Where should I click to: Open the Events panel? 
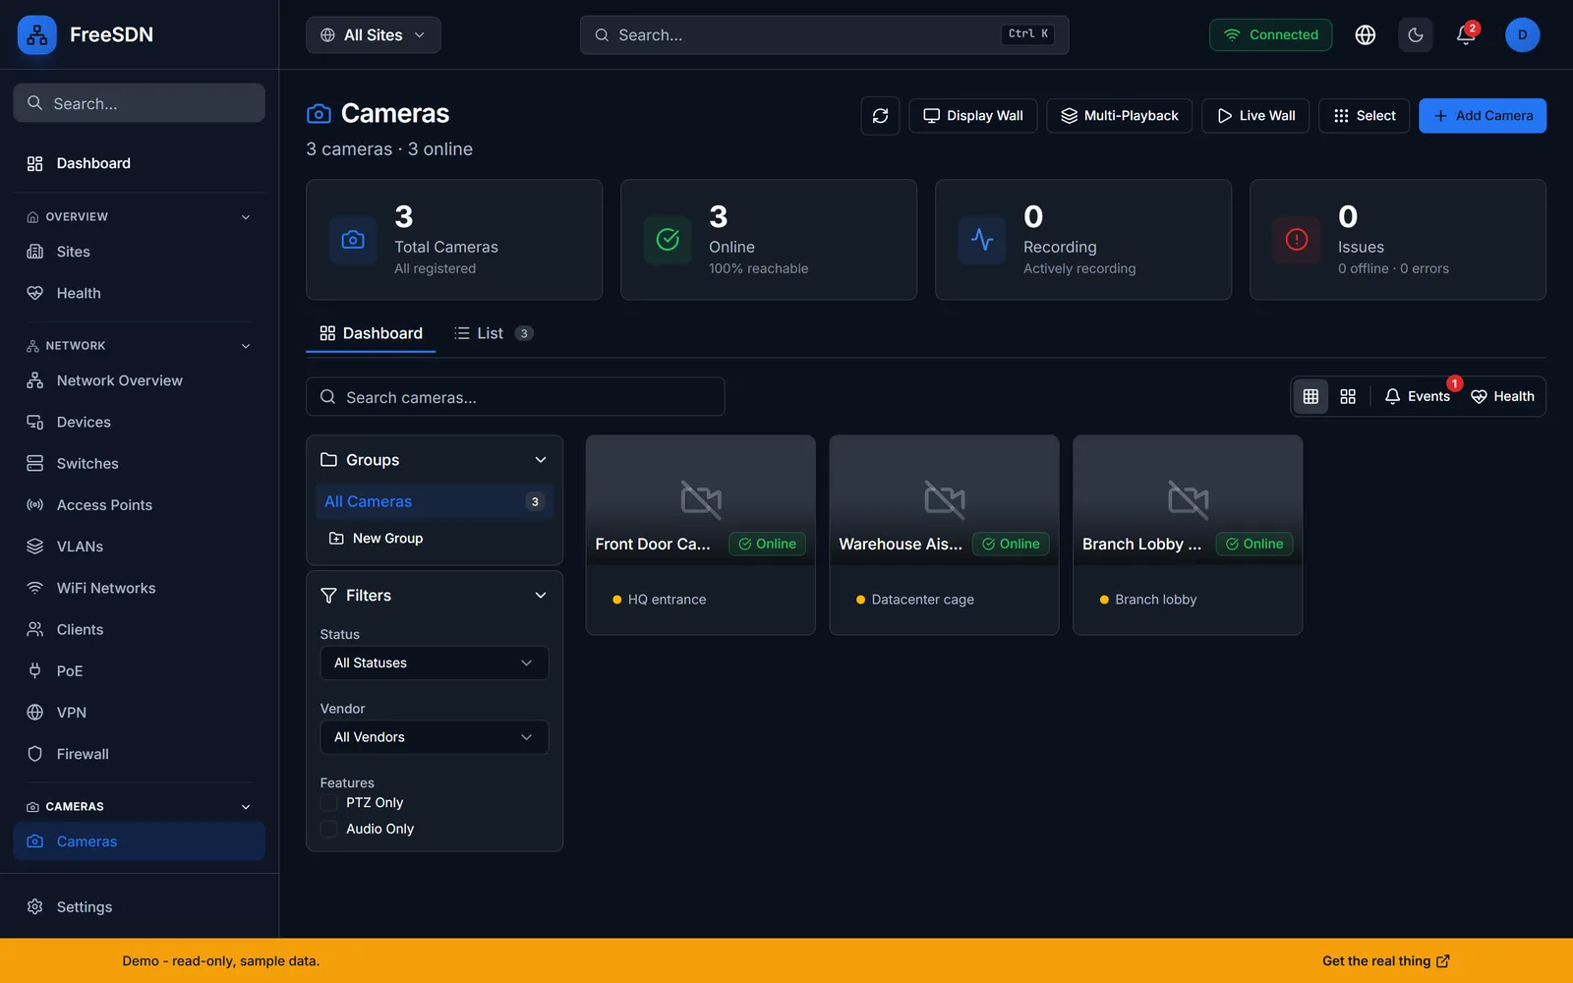(1417, 396)
